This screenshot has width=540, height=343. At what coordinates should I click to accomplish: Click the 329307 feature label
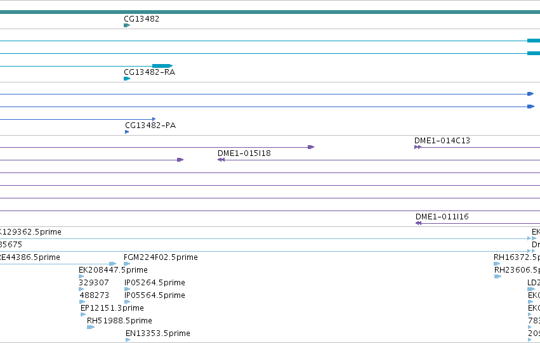point(94,283)
